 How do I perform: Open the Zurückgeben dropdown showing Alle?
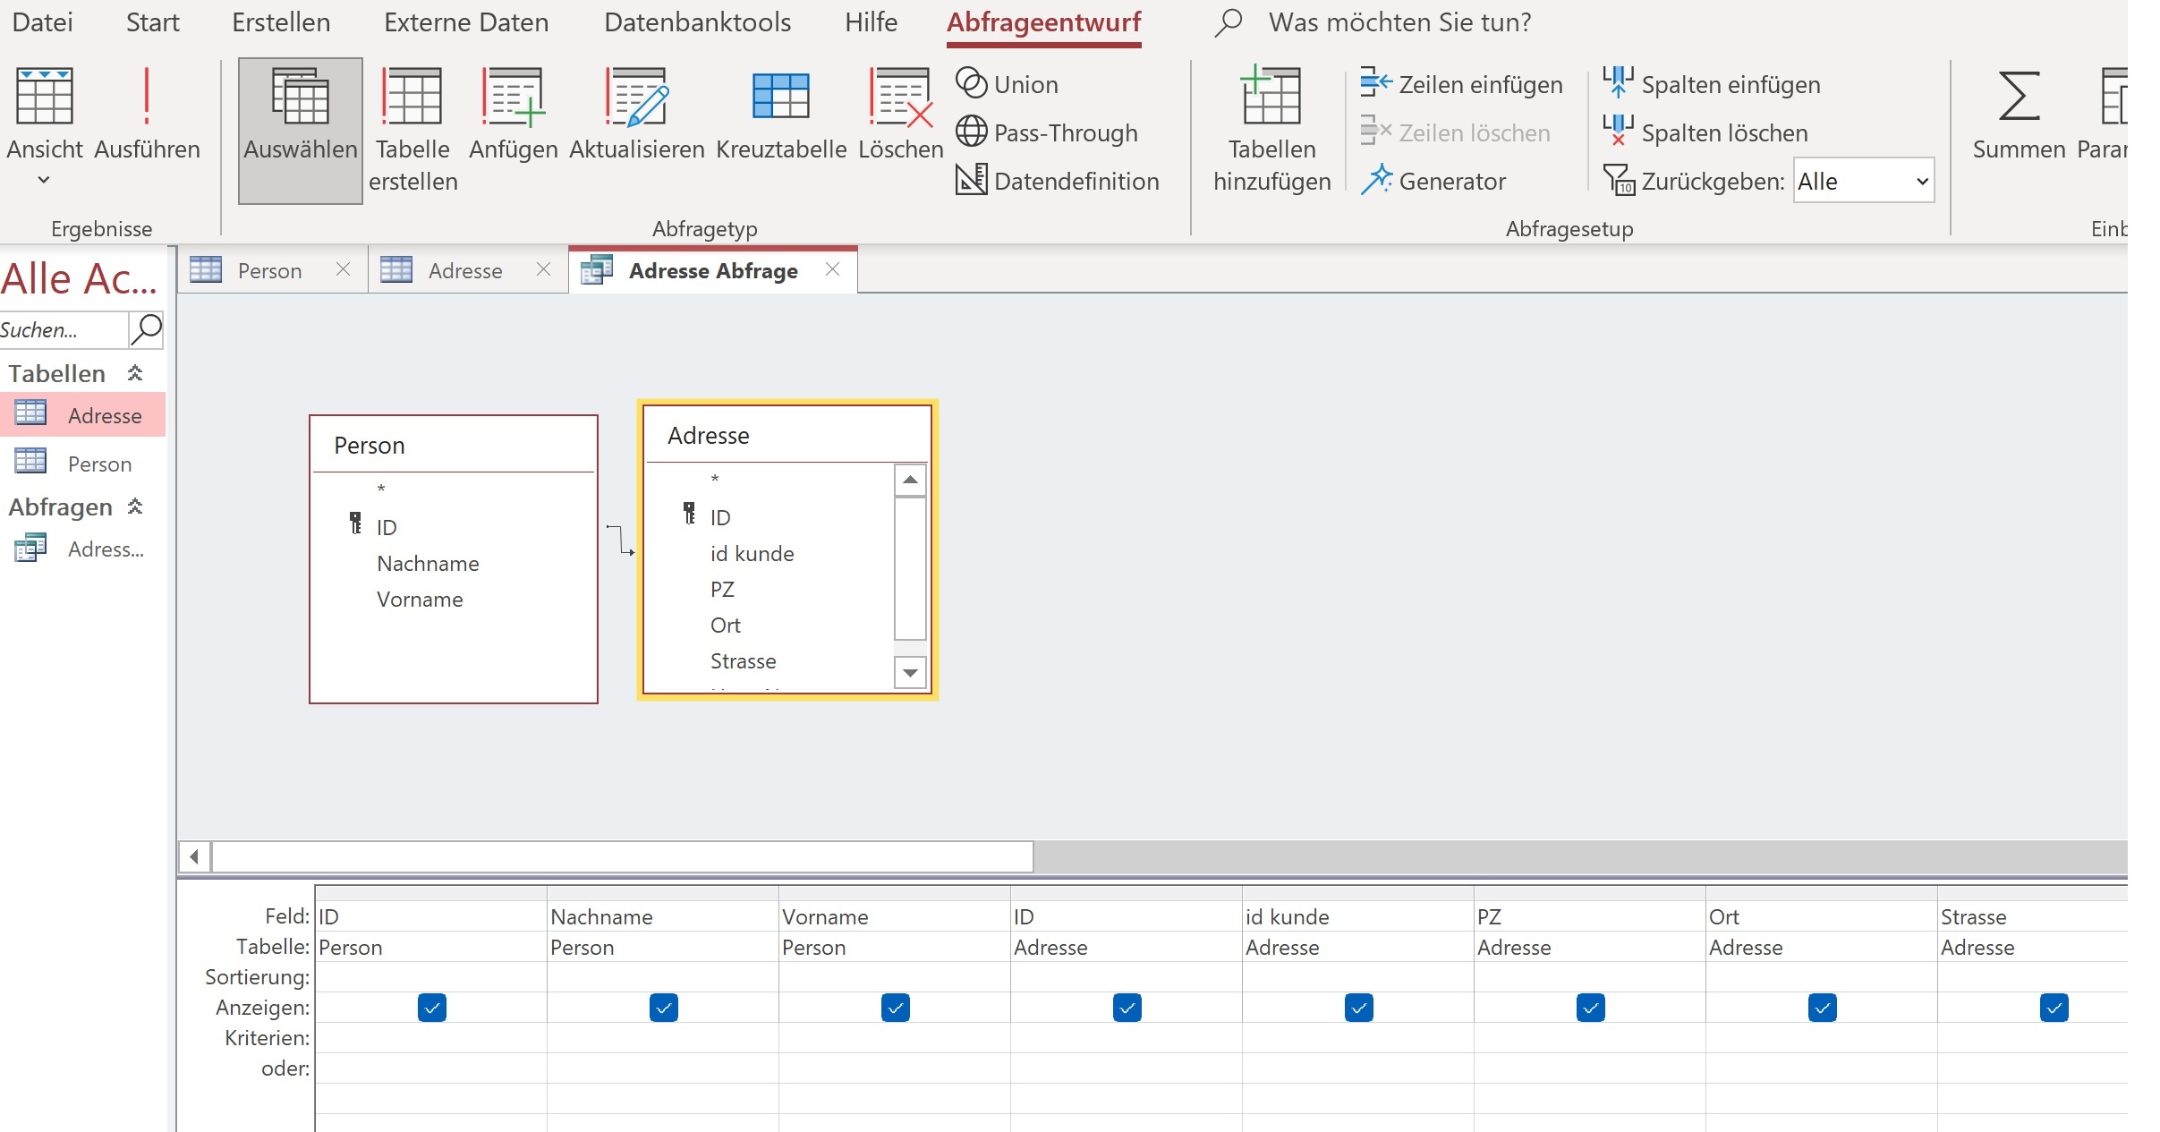click(1920, 182)
